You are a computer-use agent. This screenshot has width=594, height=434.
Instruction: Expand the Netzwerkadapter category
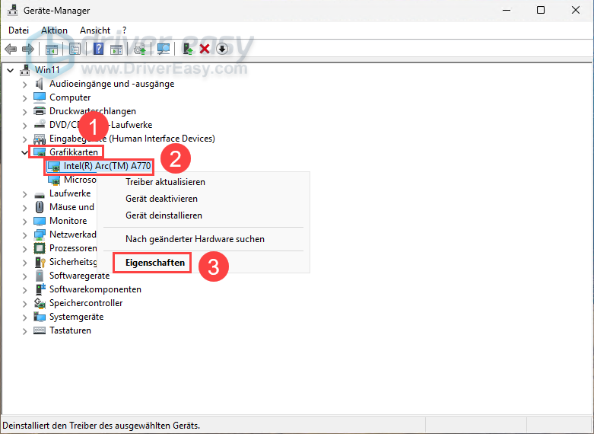[x=24, y=235]
